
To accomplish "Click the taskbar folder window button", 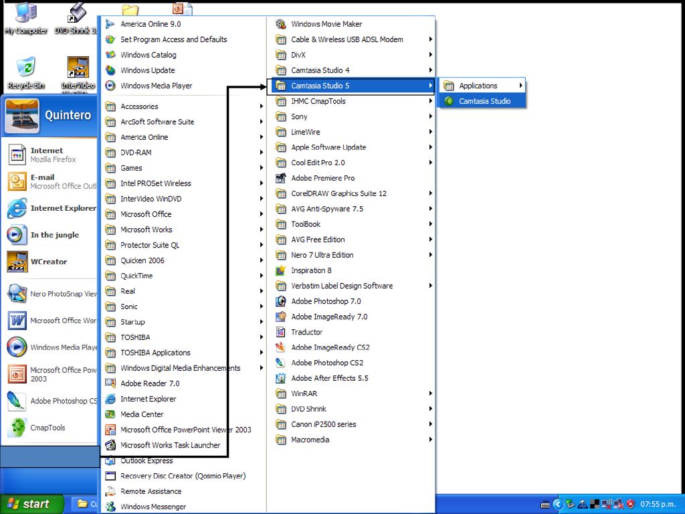I will 84,504.
